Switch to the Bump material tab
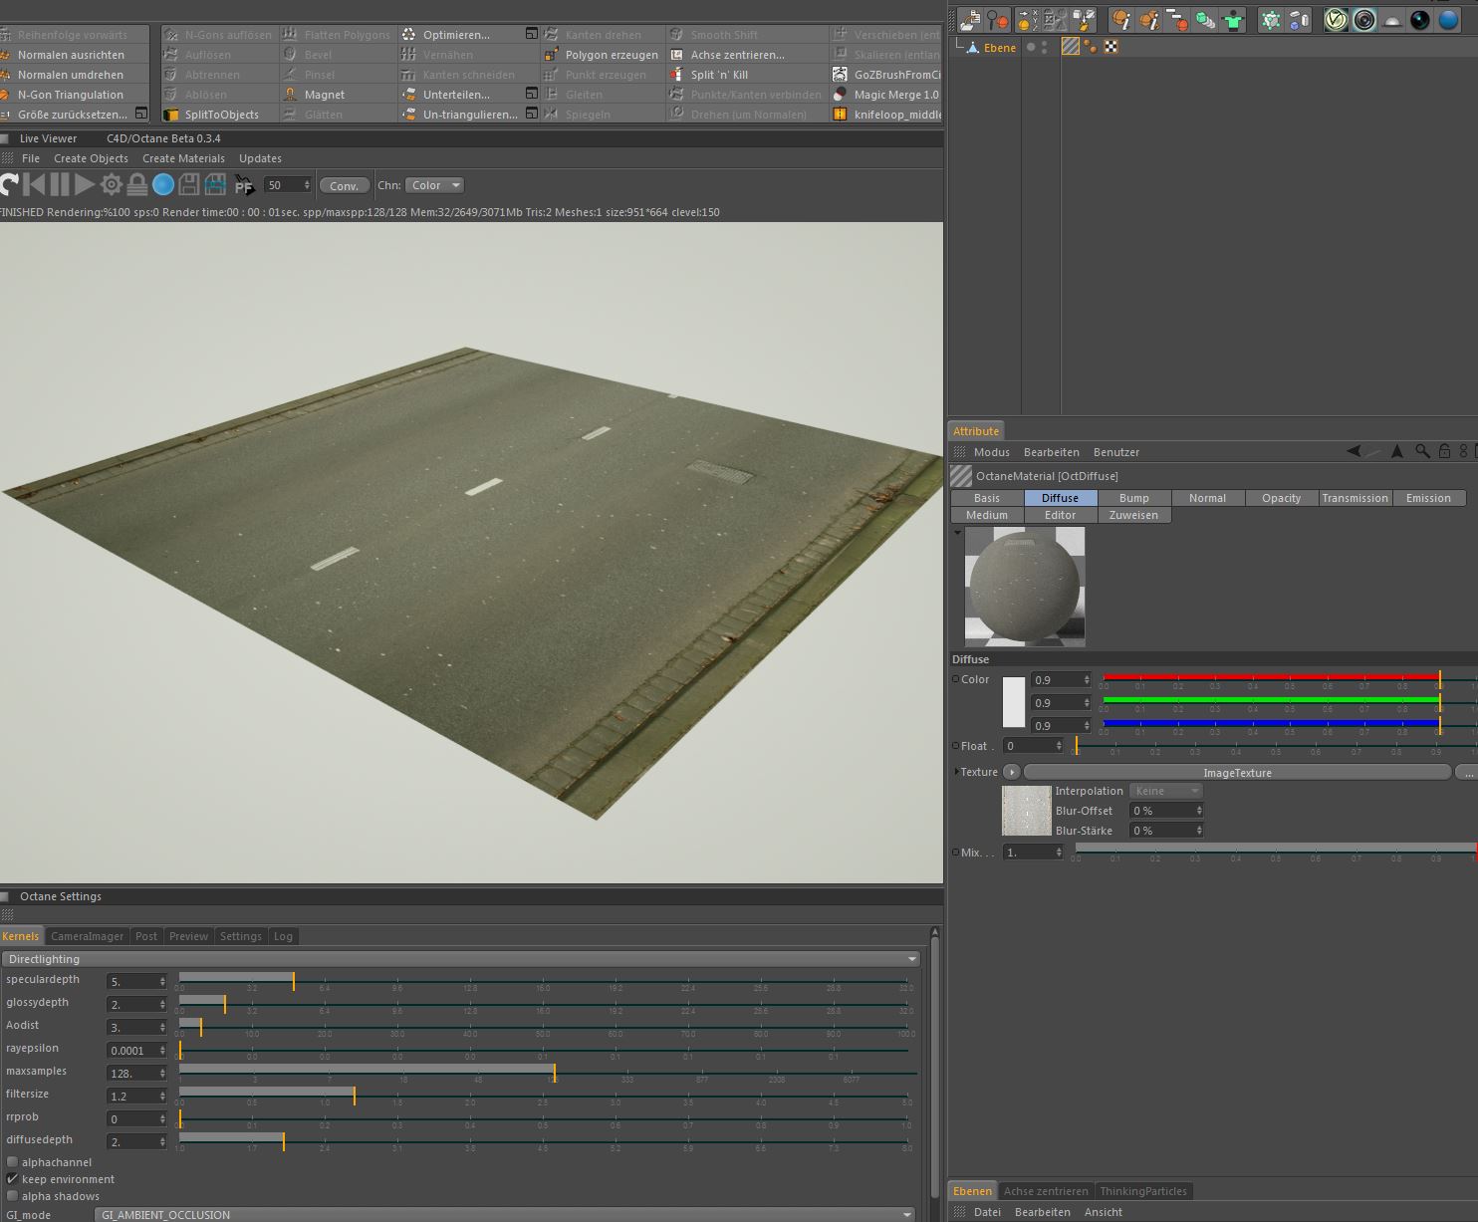This screenshot has width=1478, height=1222. pyautogui.click(x=1133, y=498)
